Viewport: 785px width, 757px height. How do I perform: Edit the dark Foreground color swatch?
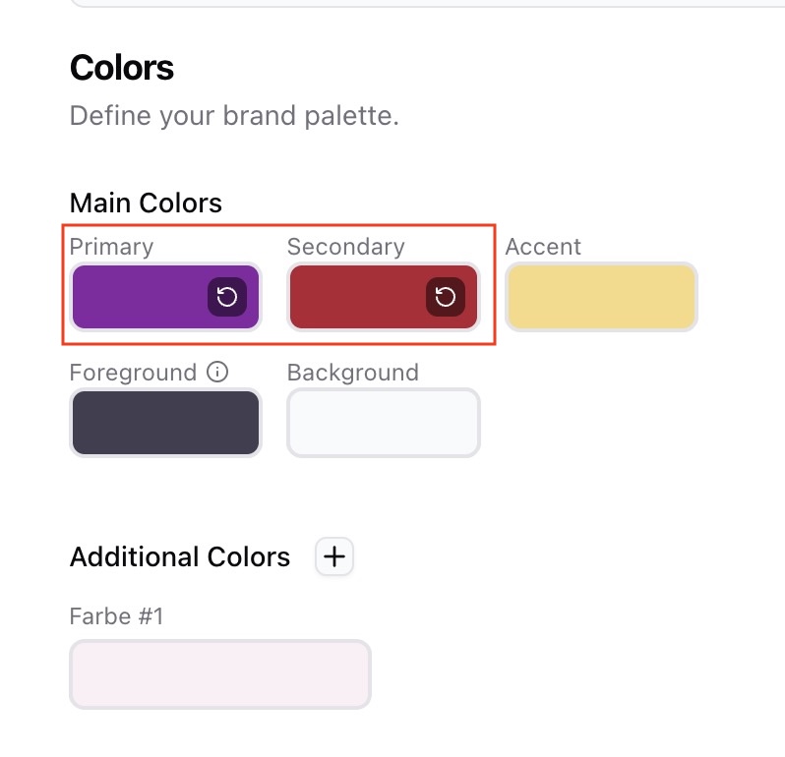pyautogui.click(x=165, y=423)
